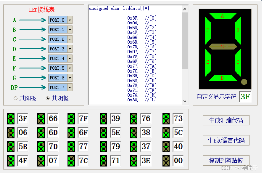262x173 pixels.
Task: Click the segment icon beside 77
Action: [71, 147]
